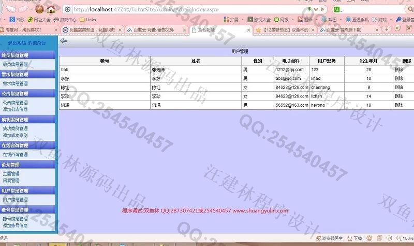This screenshot has width=414, height=246.
Task: Delete the user row bbb
Action: (398, 70)
